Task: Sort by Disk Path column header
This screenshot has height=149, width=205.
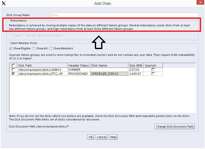Action: coord(42,65)
